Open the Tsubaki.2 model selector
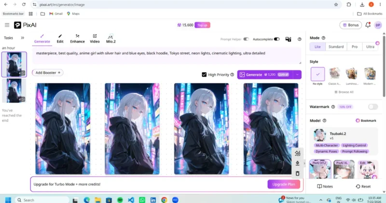 (x=344, y=141)
